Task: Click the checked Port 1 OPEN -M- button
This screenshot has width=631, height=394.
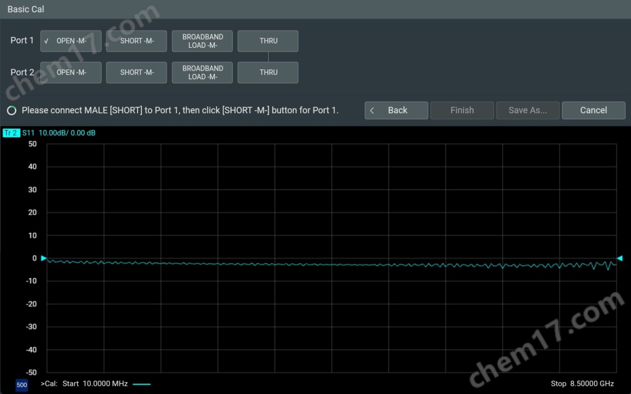Action: tap(71, 41)
